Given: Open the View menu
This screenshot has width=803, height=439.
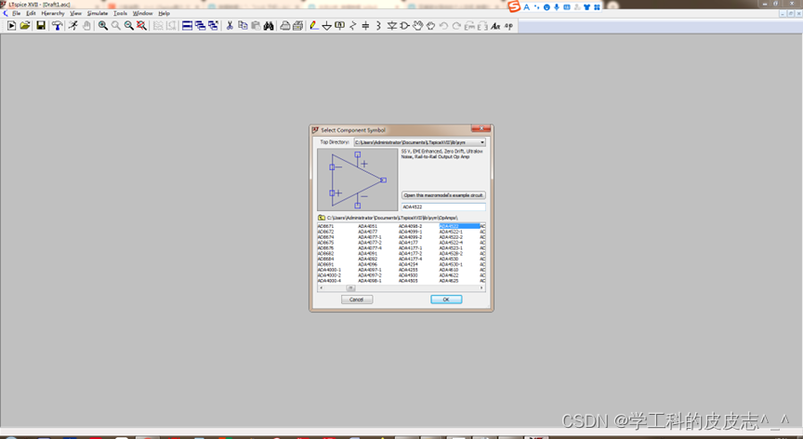Looking at the screenshot, I should [x=76, y=13].
